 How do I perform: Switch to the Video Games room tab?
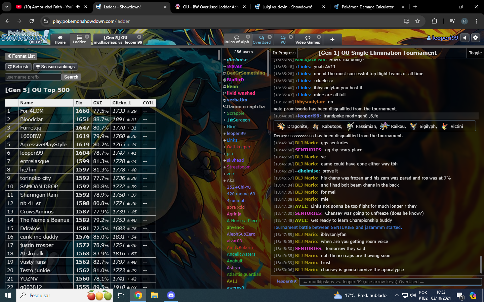point(308,39)
